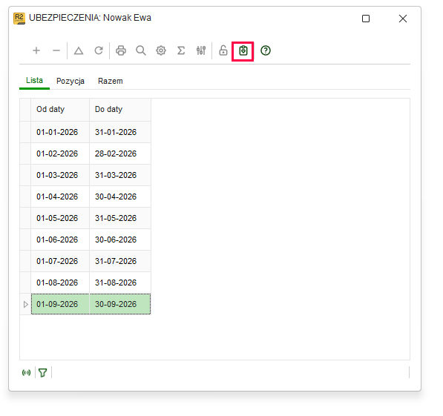Select the cell 28-02-2026

pyautogui.click(x=120, y=153)
